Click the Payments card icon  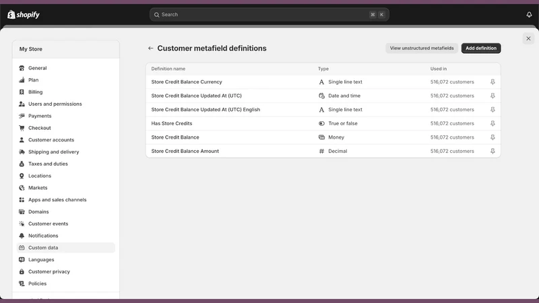[22, 116]
